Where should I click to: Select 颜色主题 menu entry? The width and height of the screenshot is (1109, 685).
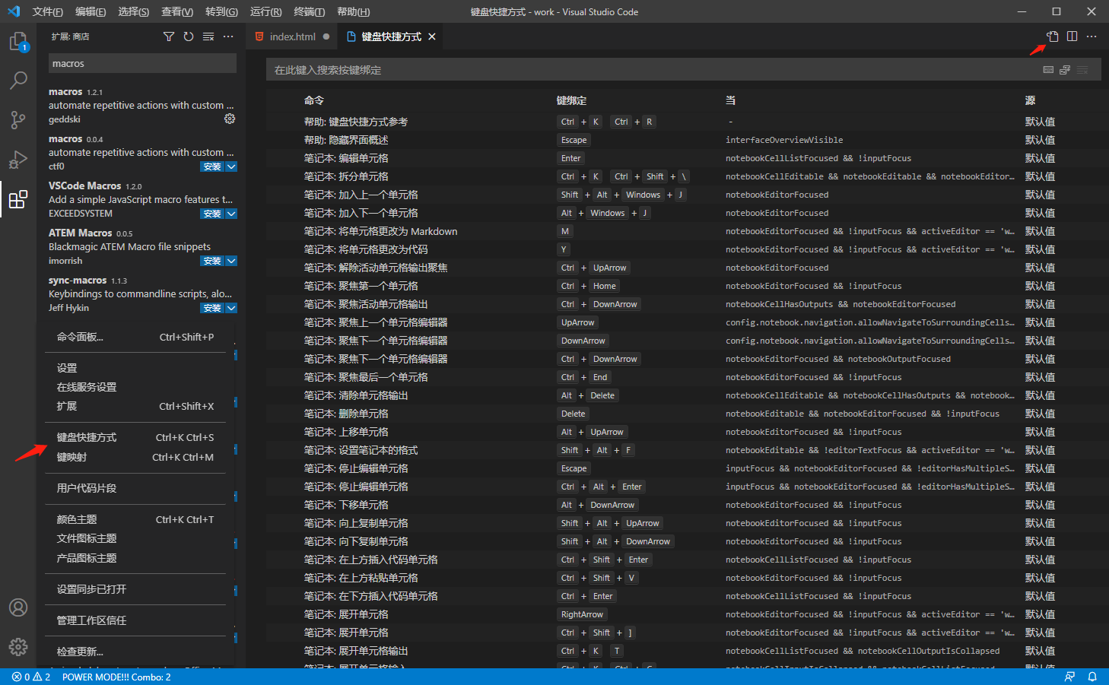point(135,519)
